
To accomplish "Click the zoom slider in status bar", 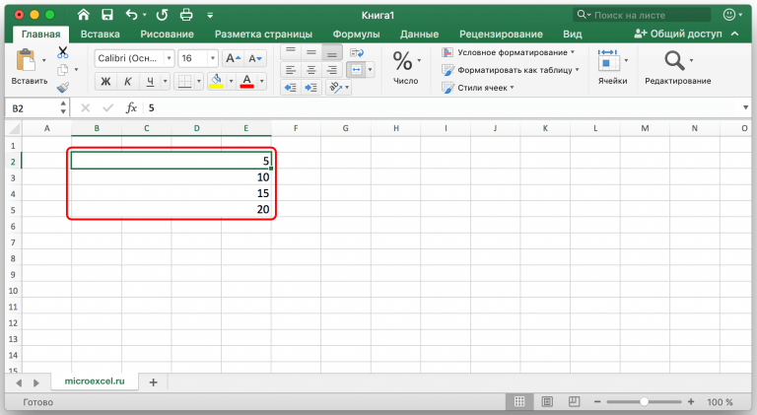I will (644, 402).
